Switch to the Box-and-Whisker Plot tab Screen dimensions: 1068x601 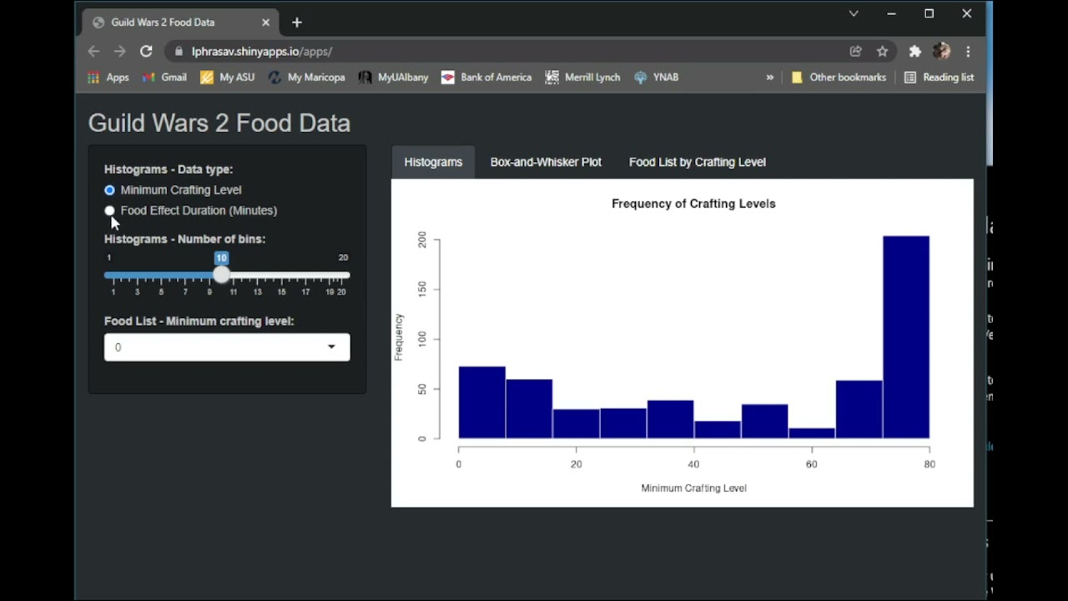(x=546, y=162)
